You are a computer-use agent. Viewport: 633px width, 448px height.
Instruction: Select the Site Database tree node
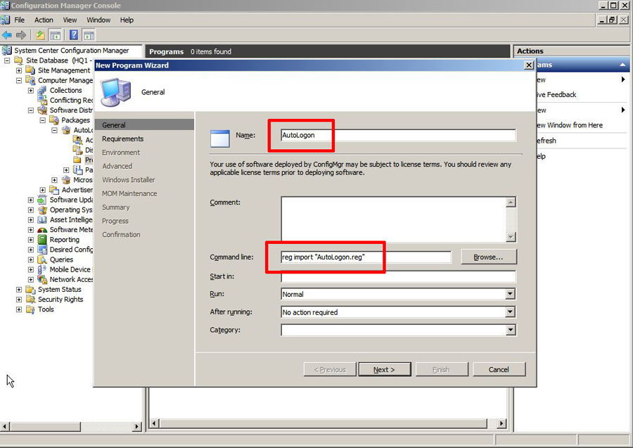[58, 60]
